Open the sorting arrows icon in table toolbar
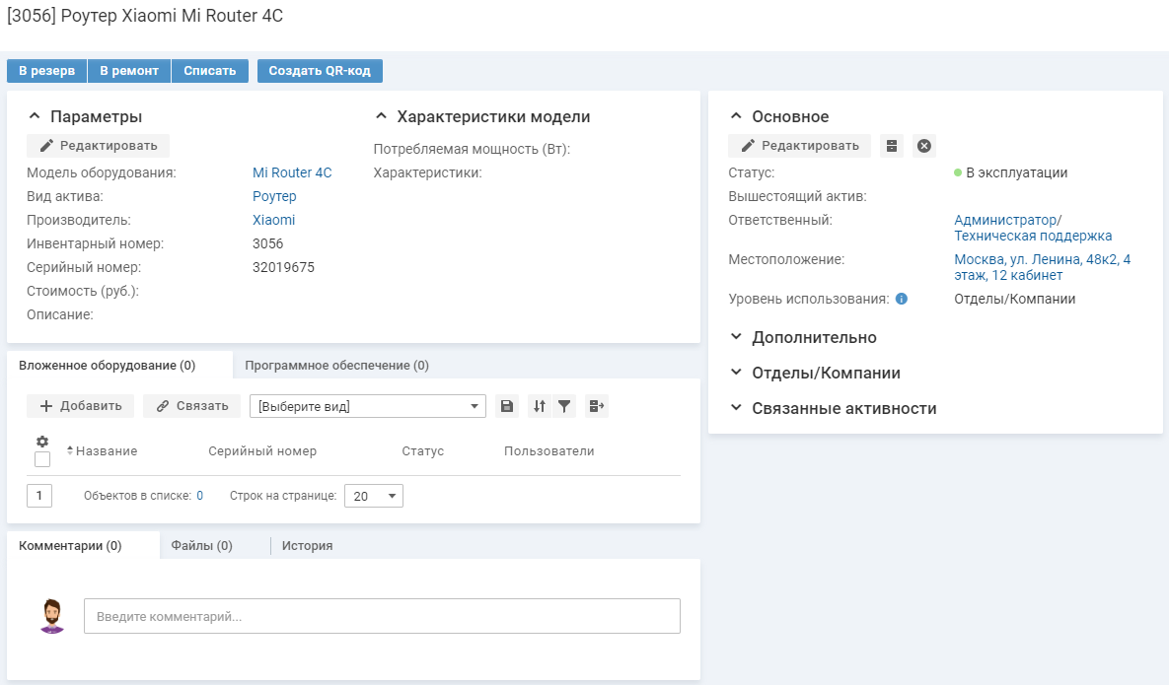Image resolution: width=1169 pixels, height=685 pixels. pyautogui.click(x=539, y=406)
